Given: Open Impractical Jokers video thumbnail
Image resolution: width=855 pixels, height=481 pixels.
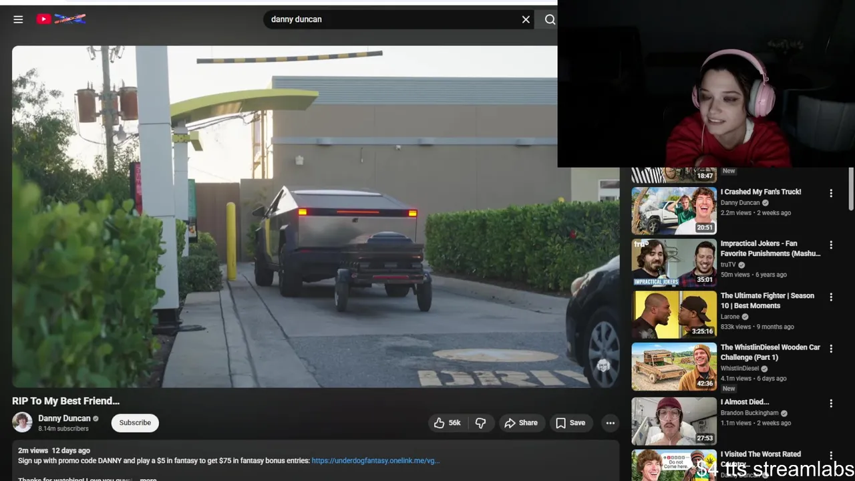Looking at the screenshot, I should click(674, 263).
